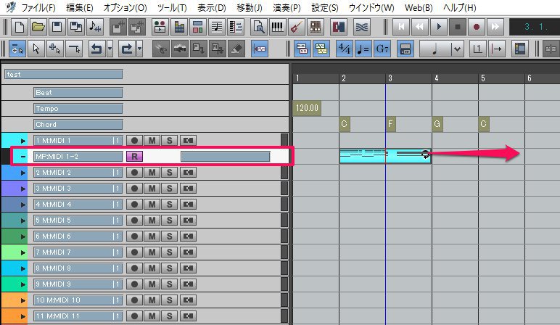Click the note-with-waveform audio icon

tap(95, 27)
